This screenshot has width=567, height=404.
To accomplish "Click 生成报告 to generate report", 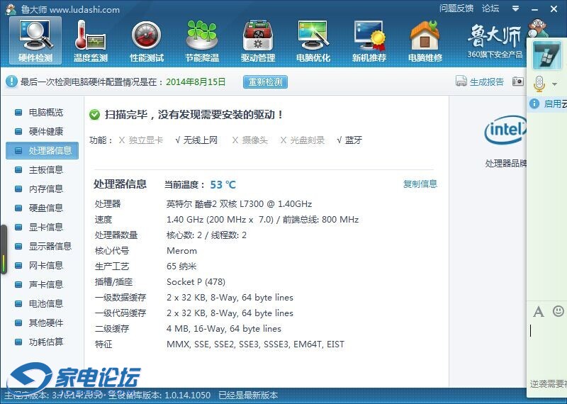I will click(x=480, y=82).
